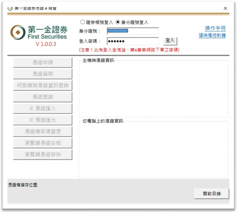Screen dimensions: 237x212
Task: Click 瀏覽器憑證移除 button
Action: pyautogui.click(x=43, y=155)
